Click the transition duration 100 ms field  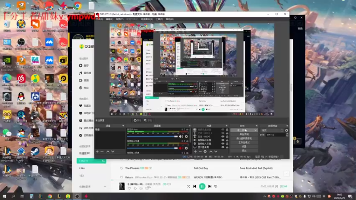click(x=275, y=135)
